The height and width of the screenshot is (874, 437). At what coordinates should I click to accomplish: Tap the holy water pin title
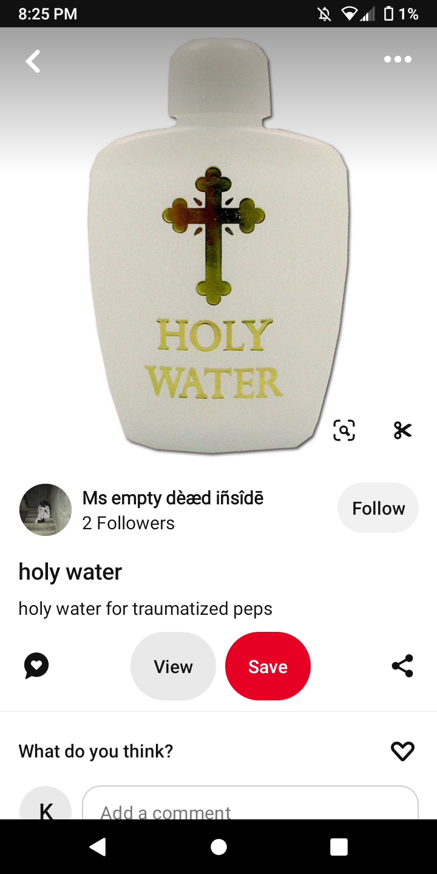70,572
